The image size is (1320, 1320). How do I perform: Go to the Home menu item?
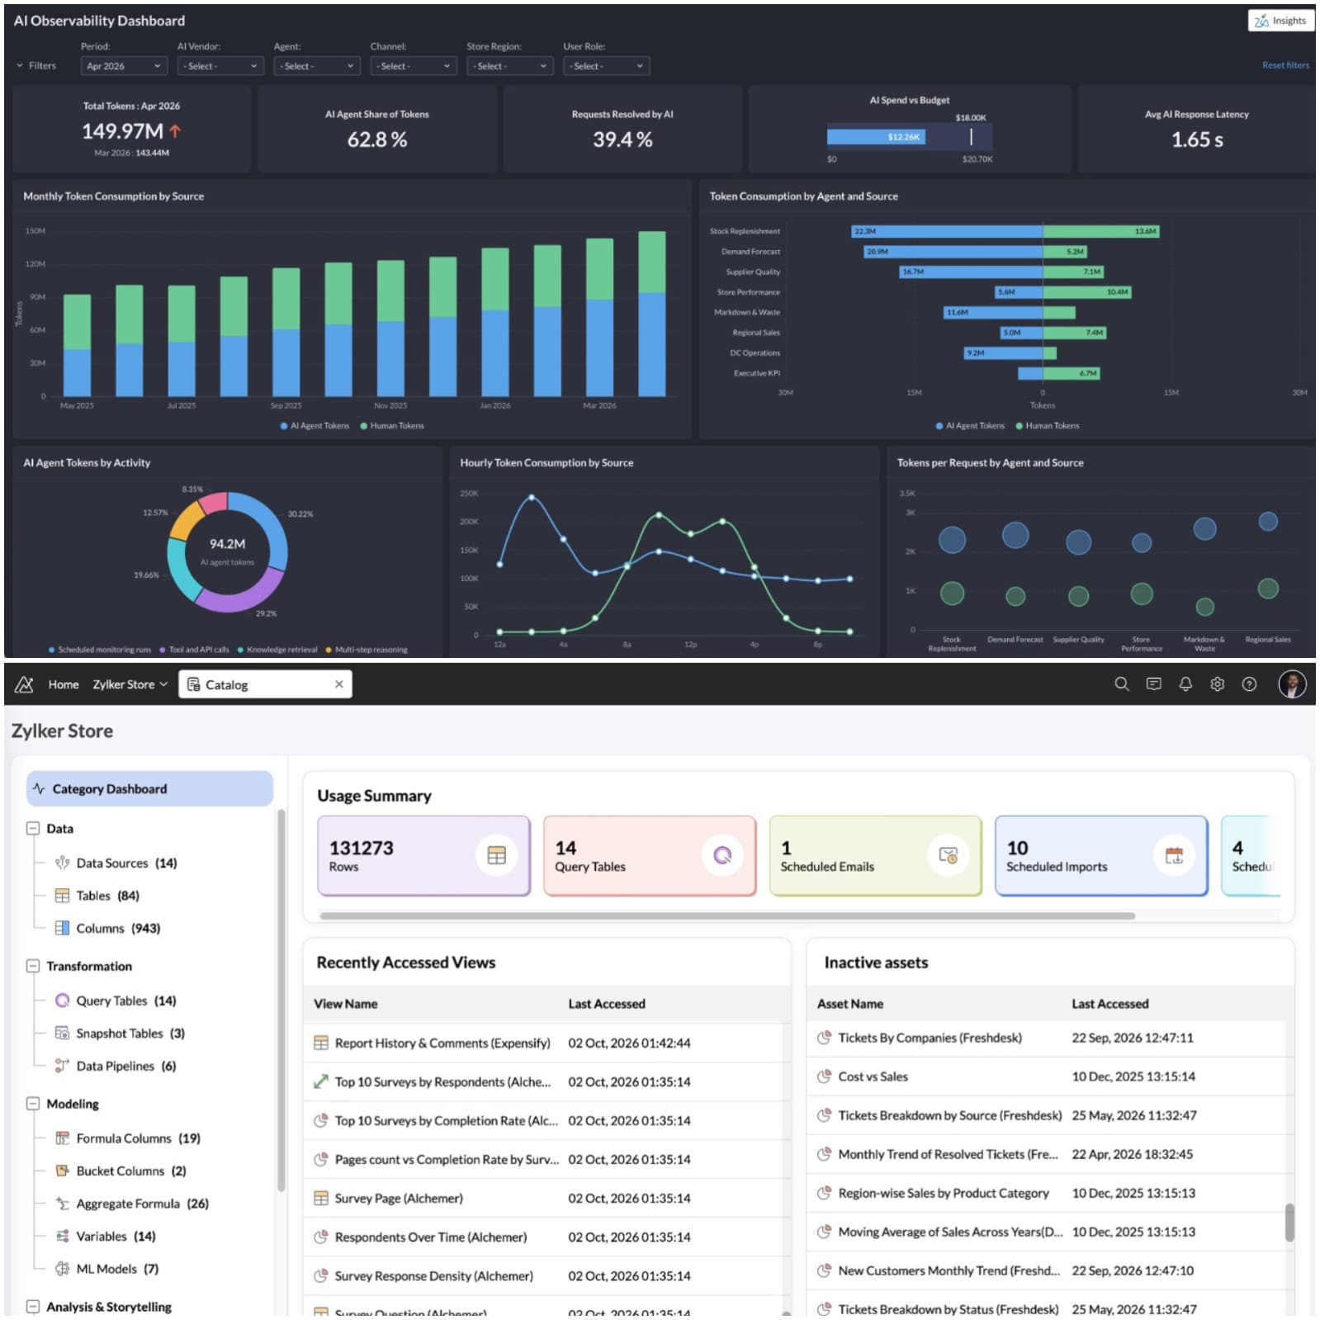tap(64, 684)
